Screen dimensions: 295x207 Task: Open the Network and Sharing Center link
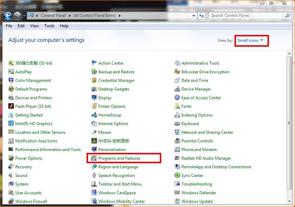(207, 132)
